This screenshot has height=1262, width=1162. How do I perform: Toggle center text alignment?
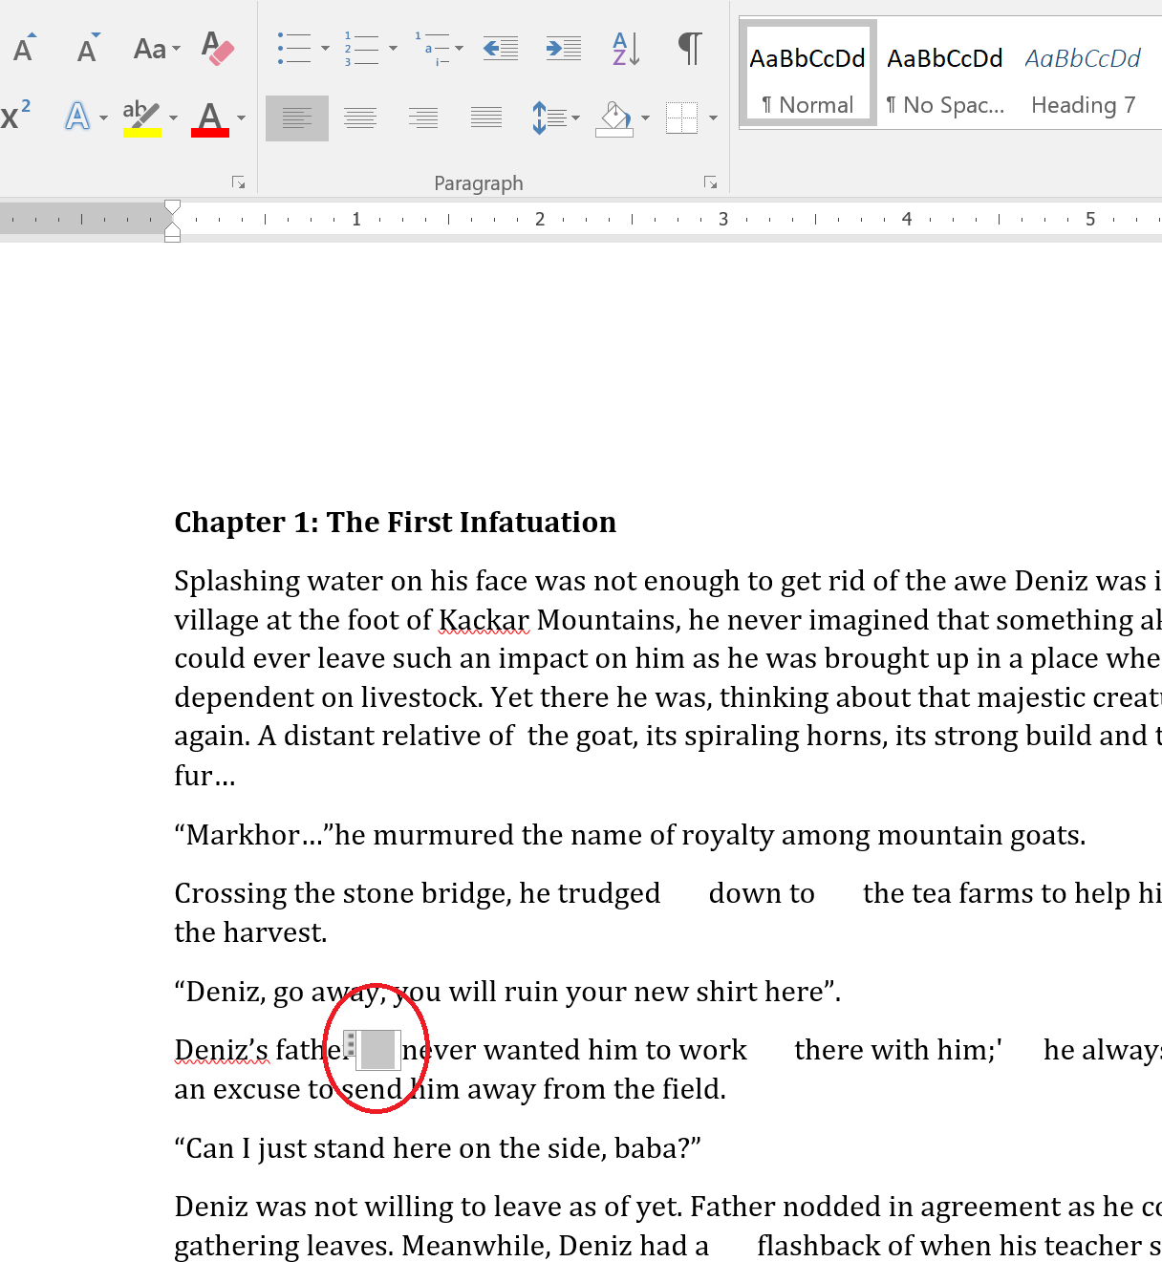pyautogui.click(x=359, y=117)
